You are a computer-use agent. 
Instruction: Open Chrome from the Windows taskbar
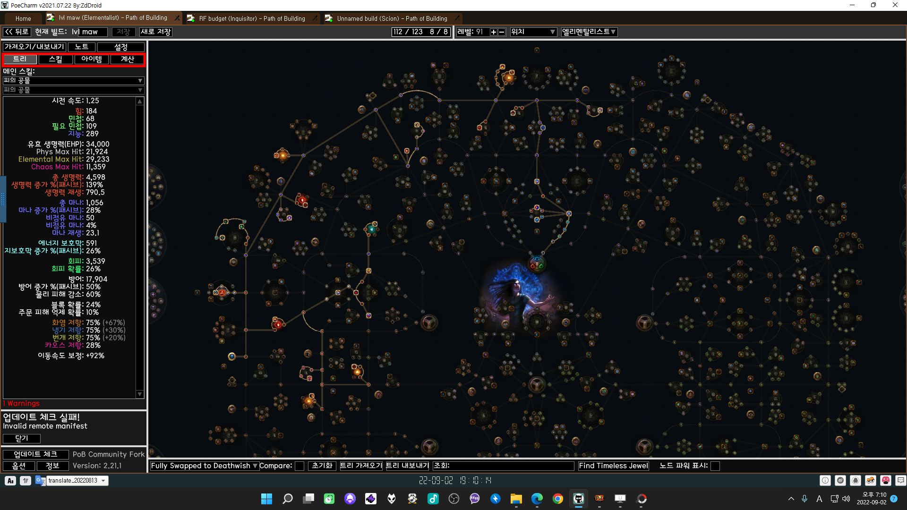pos(558,499)
